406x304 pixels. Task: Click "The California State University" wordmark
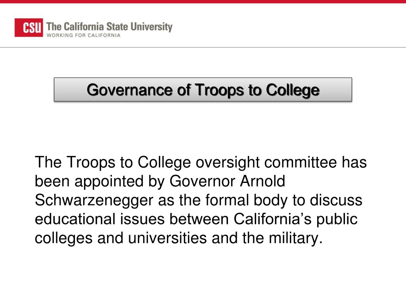pos(109,27)
